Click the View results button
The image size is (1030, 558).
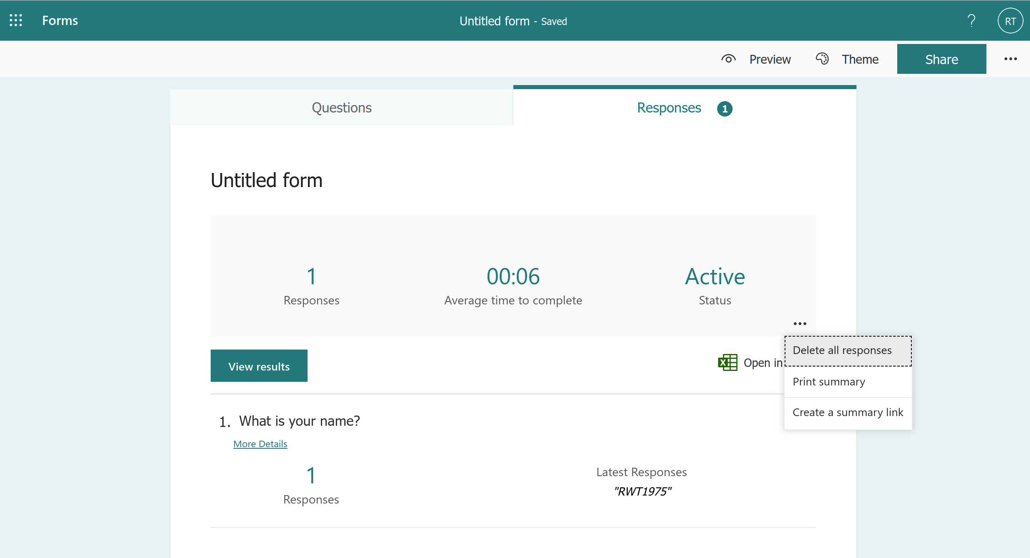pyautogui.click(x=259, y=366)
